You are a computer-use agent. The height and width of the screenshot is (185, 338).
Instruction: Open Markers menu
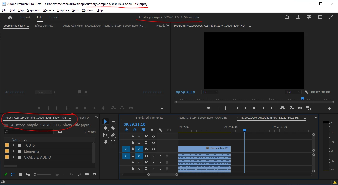coord(48,10)
